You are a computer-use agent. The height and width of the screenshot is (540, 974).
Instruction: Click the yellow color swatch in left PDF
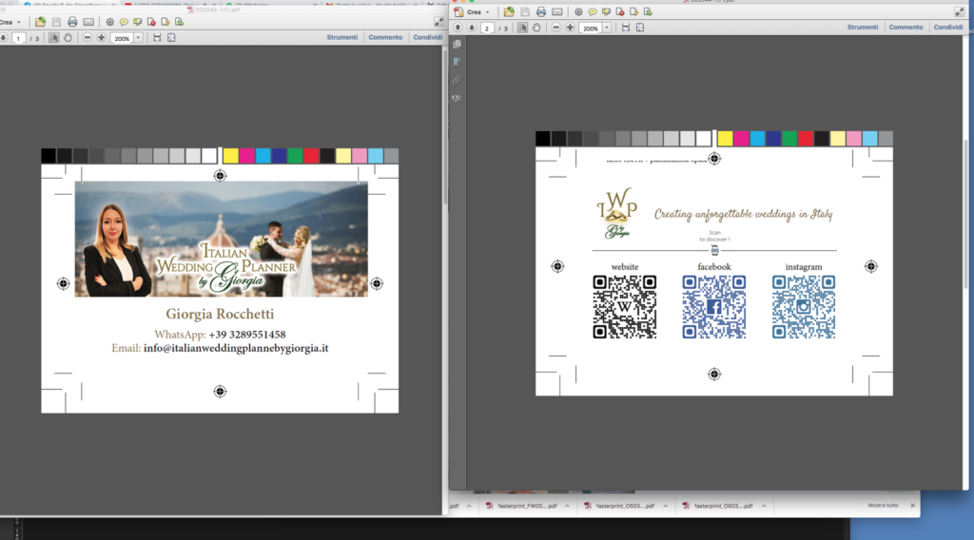[230, 155]
